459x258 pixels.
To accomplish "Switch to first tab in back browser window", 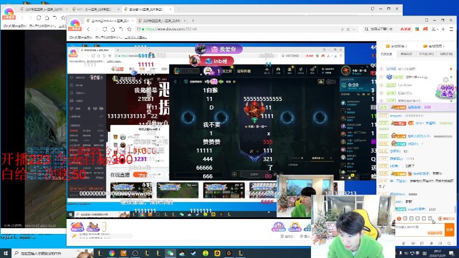I will [x=44, y=9].
